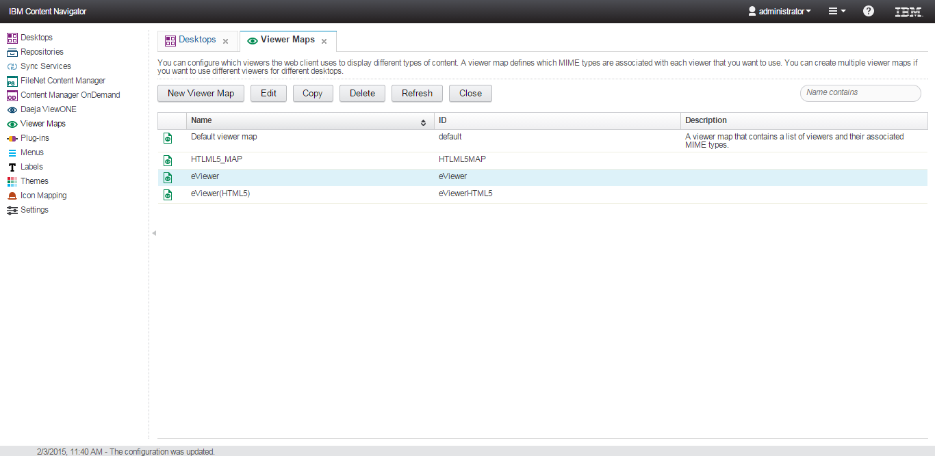
Task: Open Desktops in the sidebar
Action: [36, 38]
